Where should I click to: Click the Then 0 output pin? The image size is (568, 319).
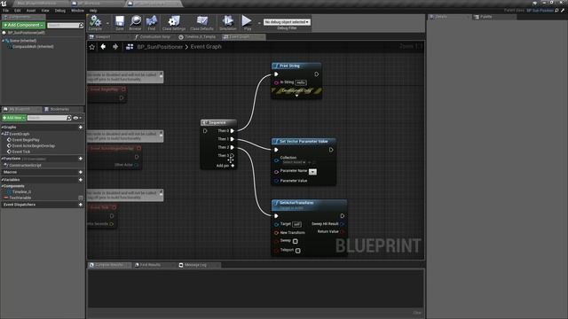(x=233, y=131)
